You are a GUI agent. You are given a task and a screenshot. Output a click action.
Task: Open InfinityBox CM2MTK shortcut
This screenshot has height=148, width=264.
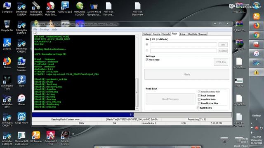tap(7, 120)
